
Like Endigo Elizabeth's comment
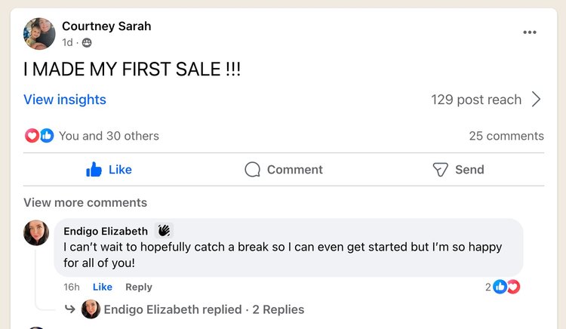(102, 287)
